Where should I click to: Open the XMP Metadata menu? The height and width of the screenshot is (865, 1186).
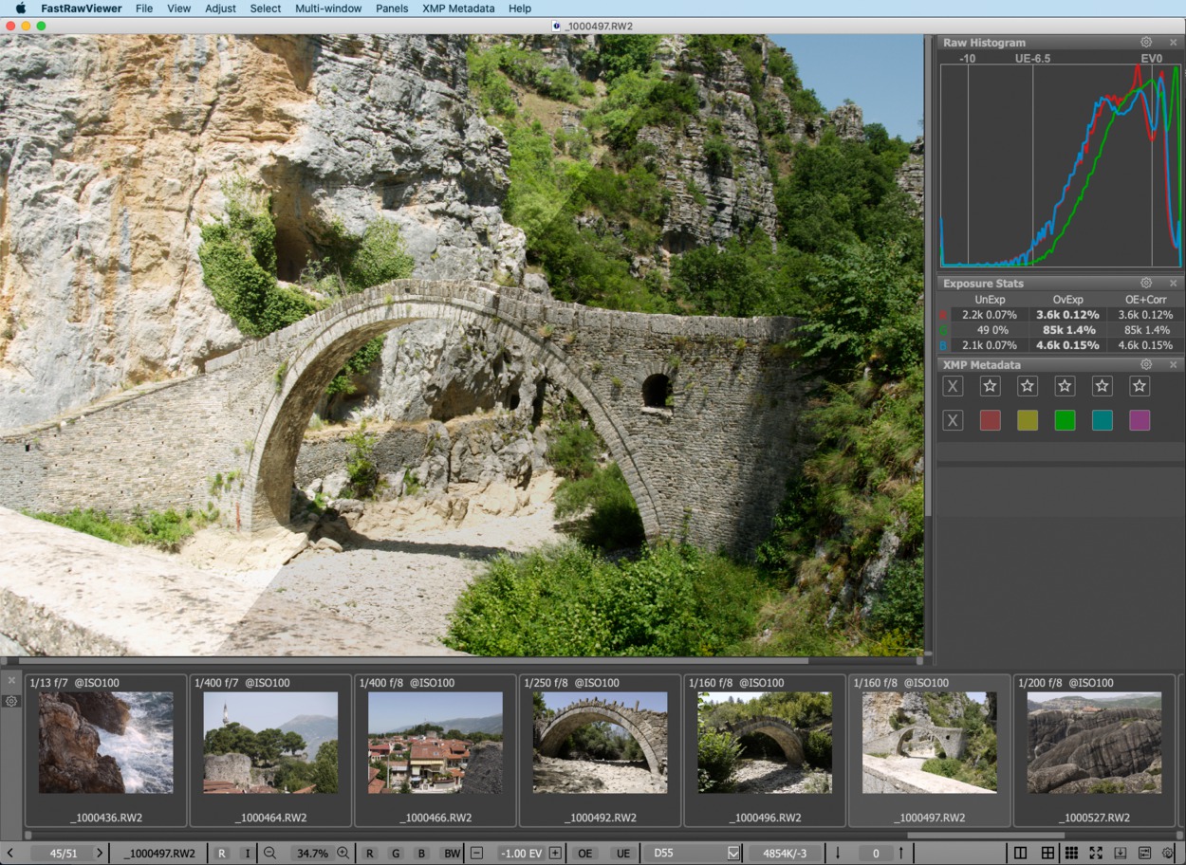(x=457, y=9)
